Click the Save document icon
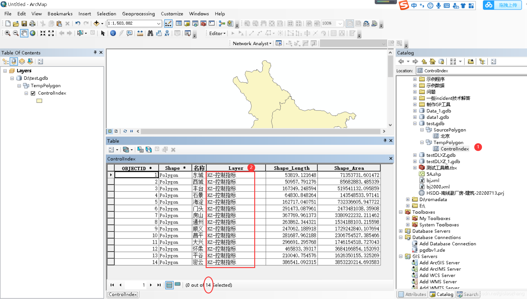This screenshot has height=299, width=527. [24, 23]
